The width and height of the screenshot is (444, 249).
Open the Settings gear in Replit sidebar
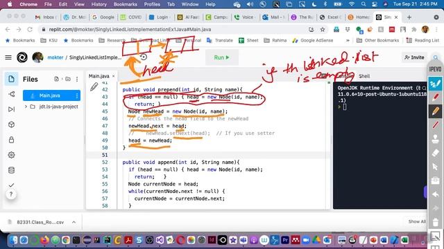tap(11, 155)
